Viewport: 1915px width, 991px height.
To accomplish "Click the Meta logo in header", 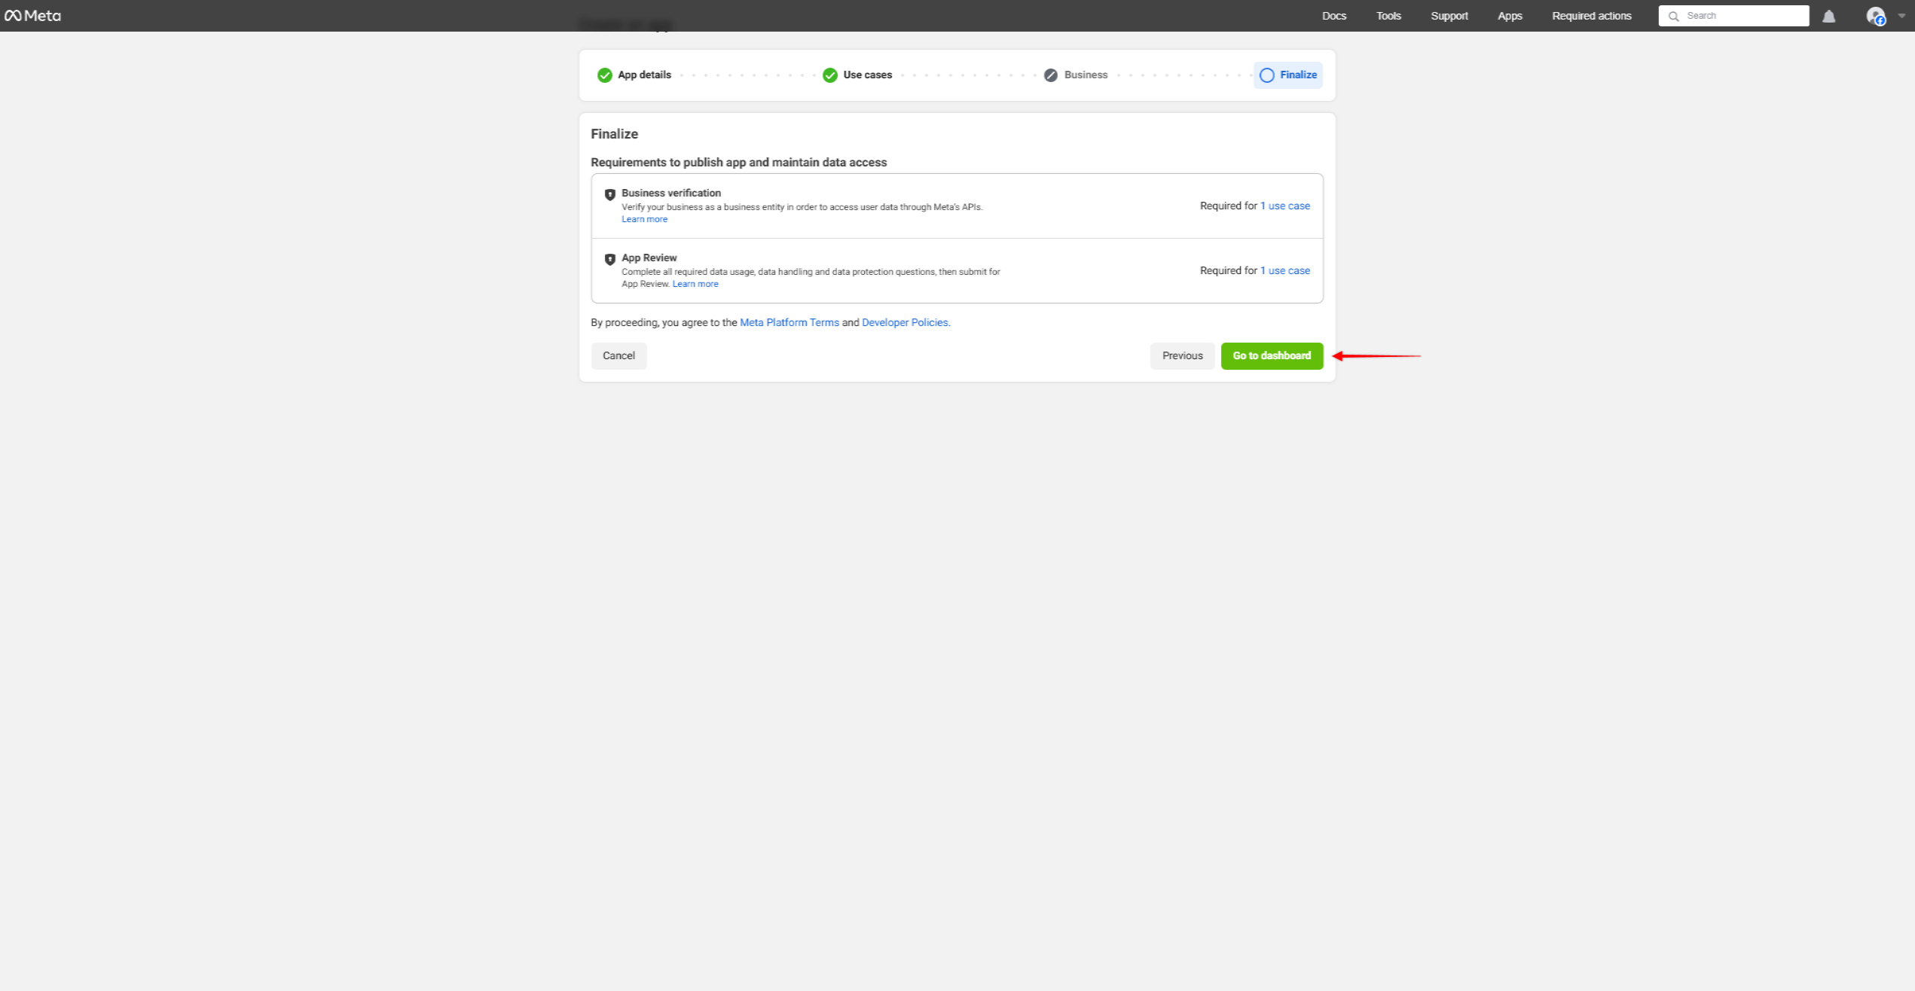I will pos(32,16).
